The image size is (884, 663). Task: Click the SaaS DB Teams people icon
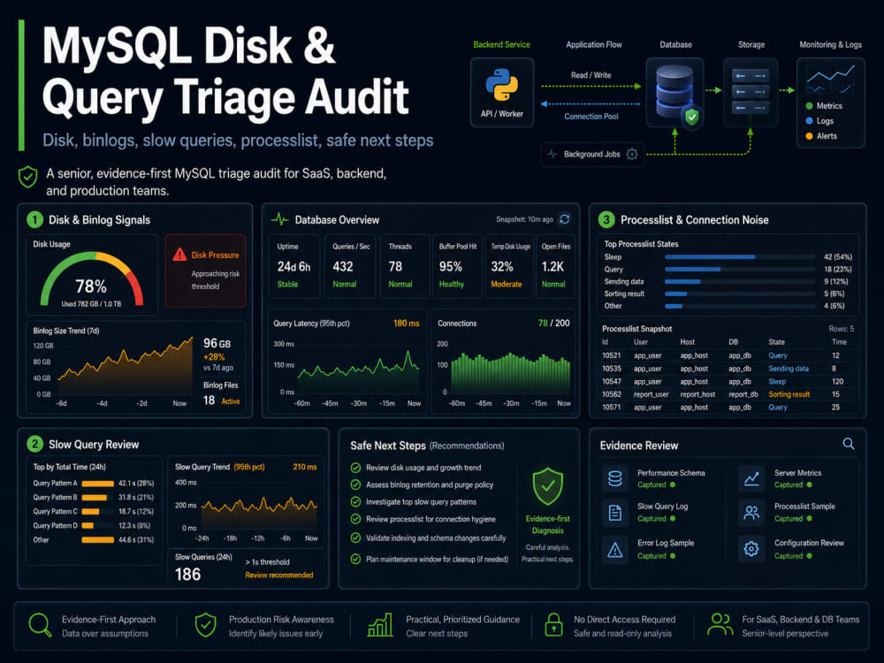pos(720,625)
